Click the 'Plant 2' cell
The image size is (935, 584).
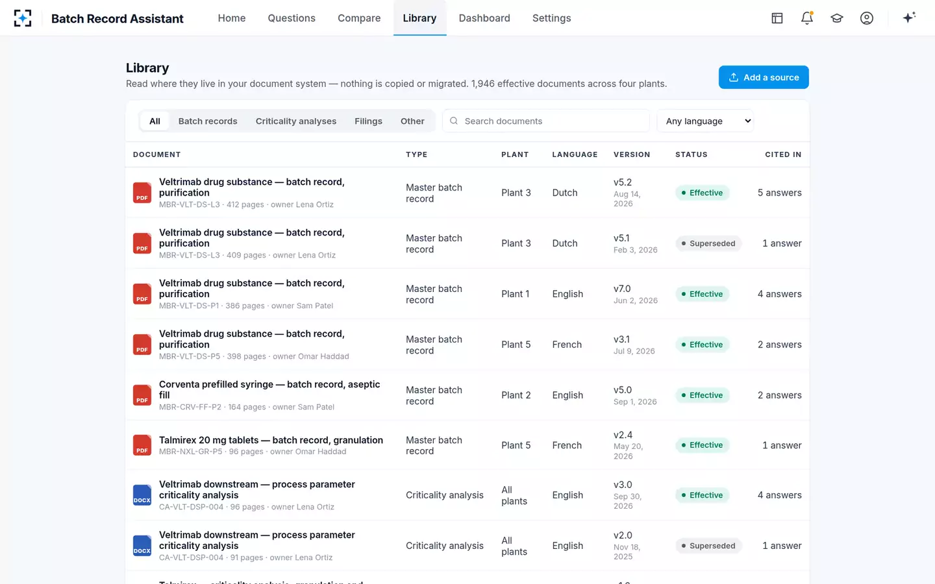tap(516, 395)
